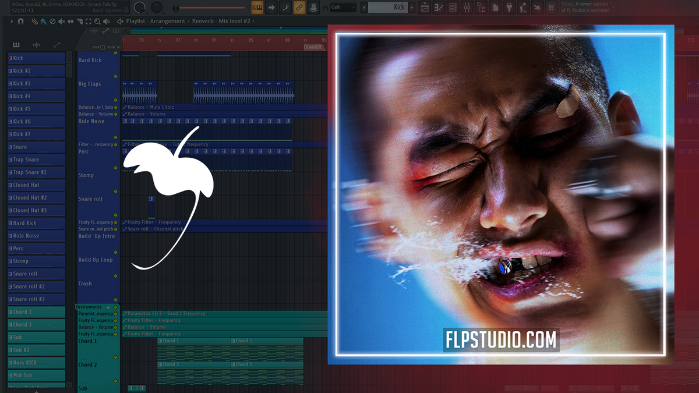
Task: Click the Reeverb - Mix level #2 breadcrumb
Action: [x=220, y=20]
